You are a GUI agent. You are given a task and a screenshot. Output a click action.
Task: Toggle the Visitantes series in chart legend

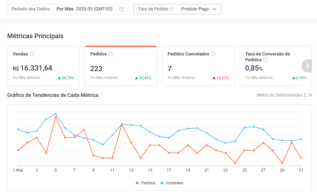(x=172, y=183)
